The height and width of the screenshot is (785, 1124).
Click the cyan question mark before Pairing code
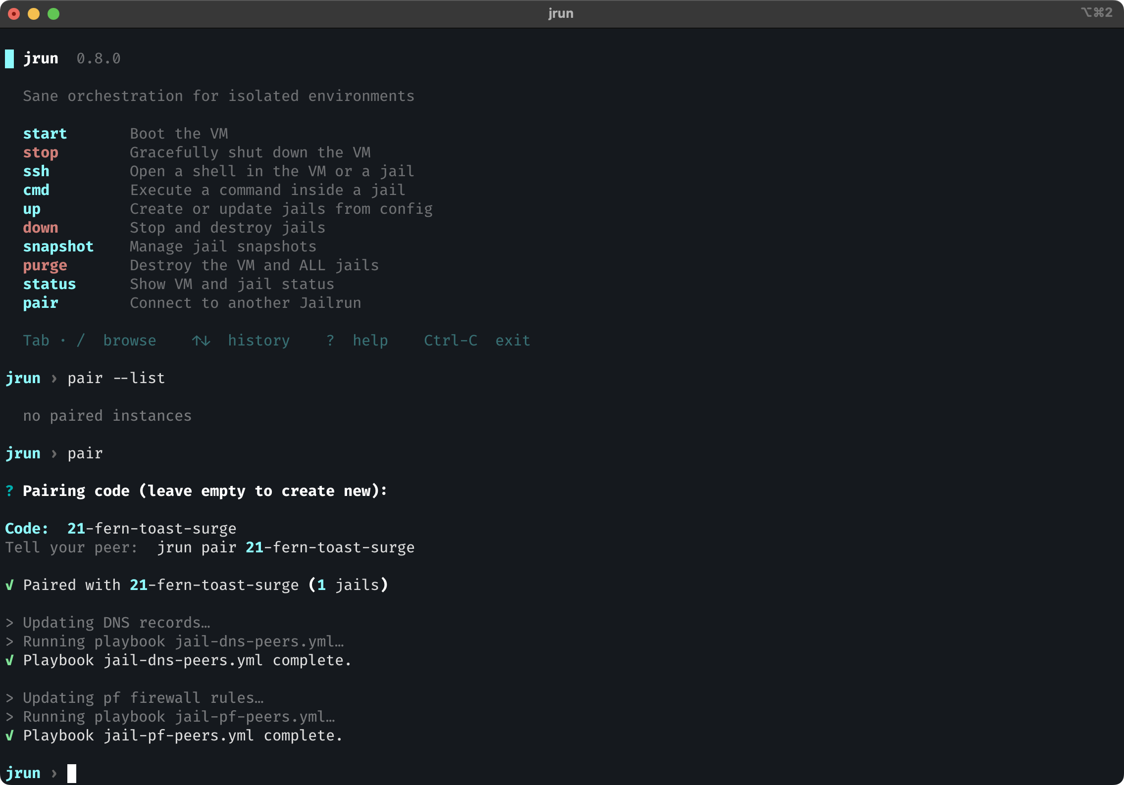click(x=9, y=491)
